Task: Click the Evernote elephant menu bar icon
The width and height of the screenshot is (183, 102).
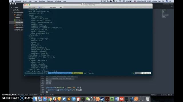Action: point(114,1)
